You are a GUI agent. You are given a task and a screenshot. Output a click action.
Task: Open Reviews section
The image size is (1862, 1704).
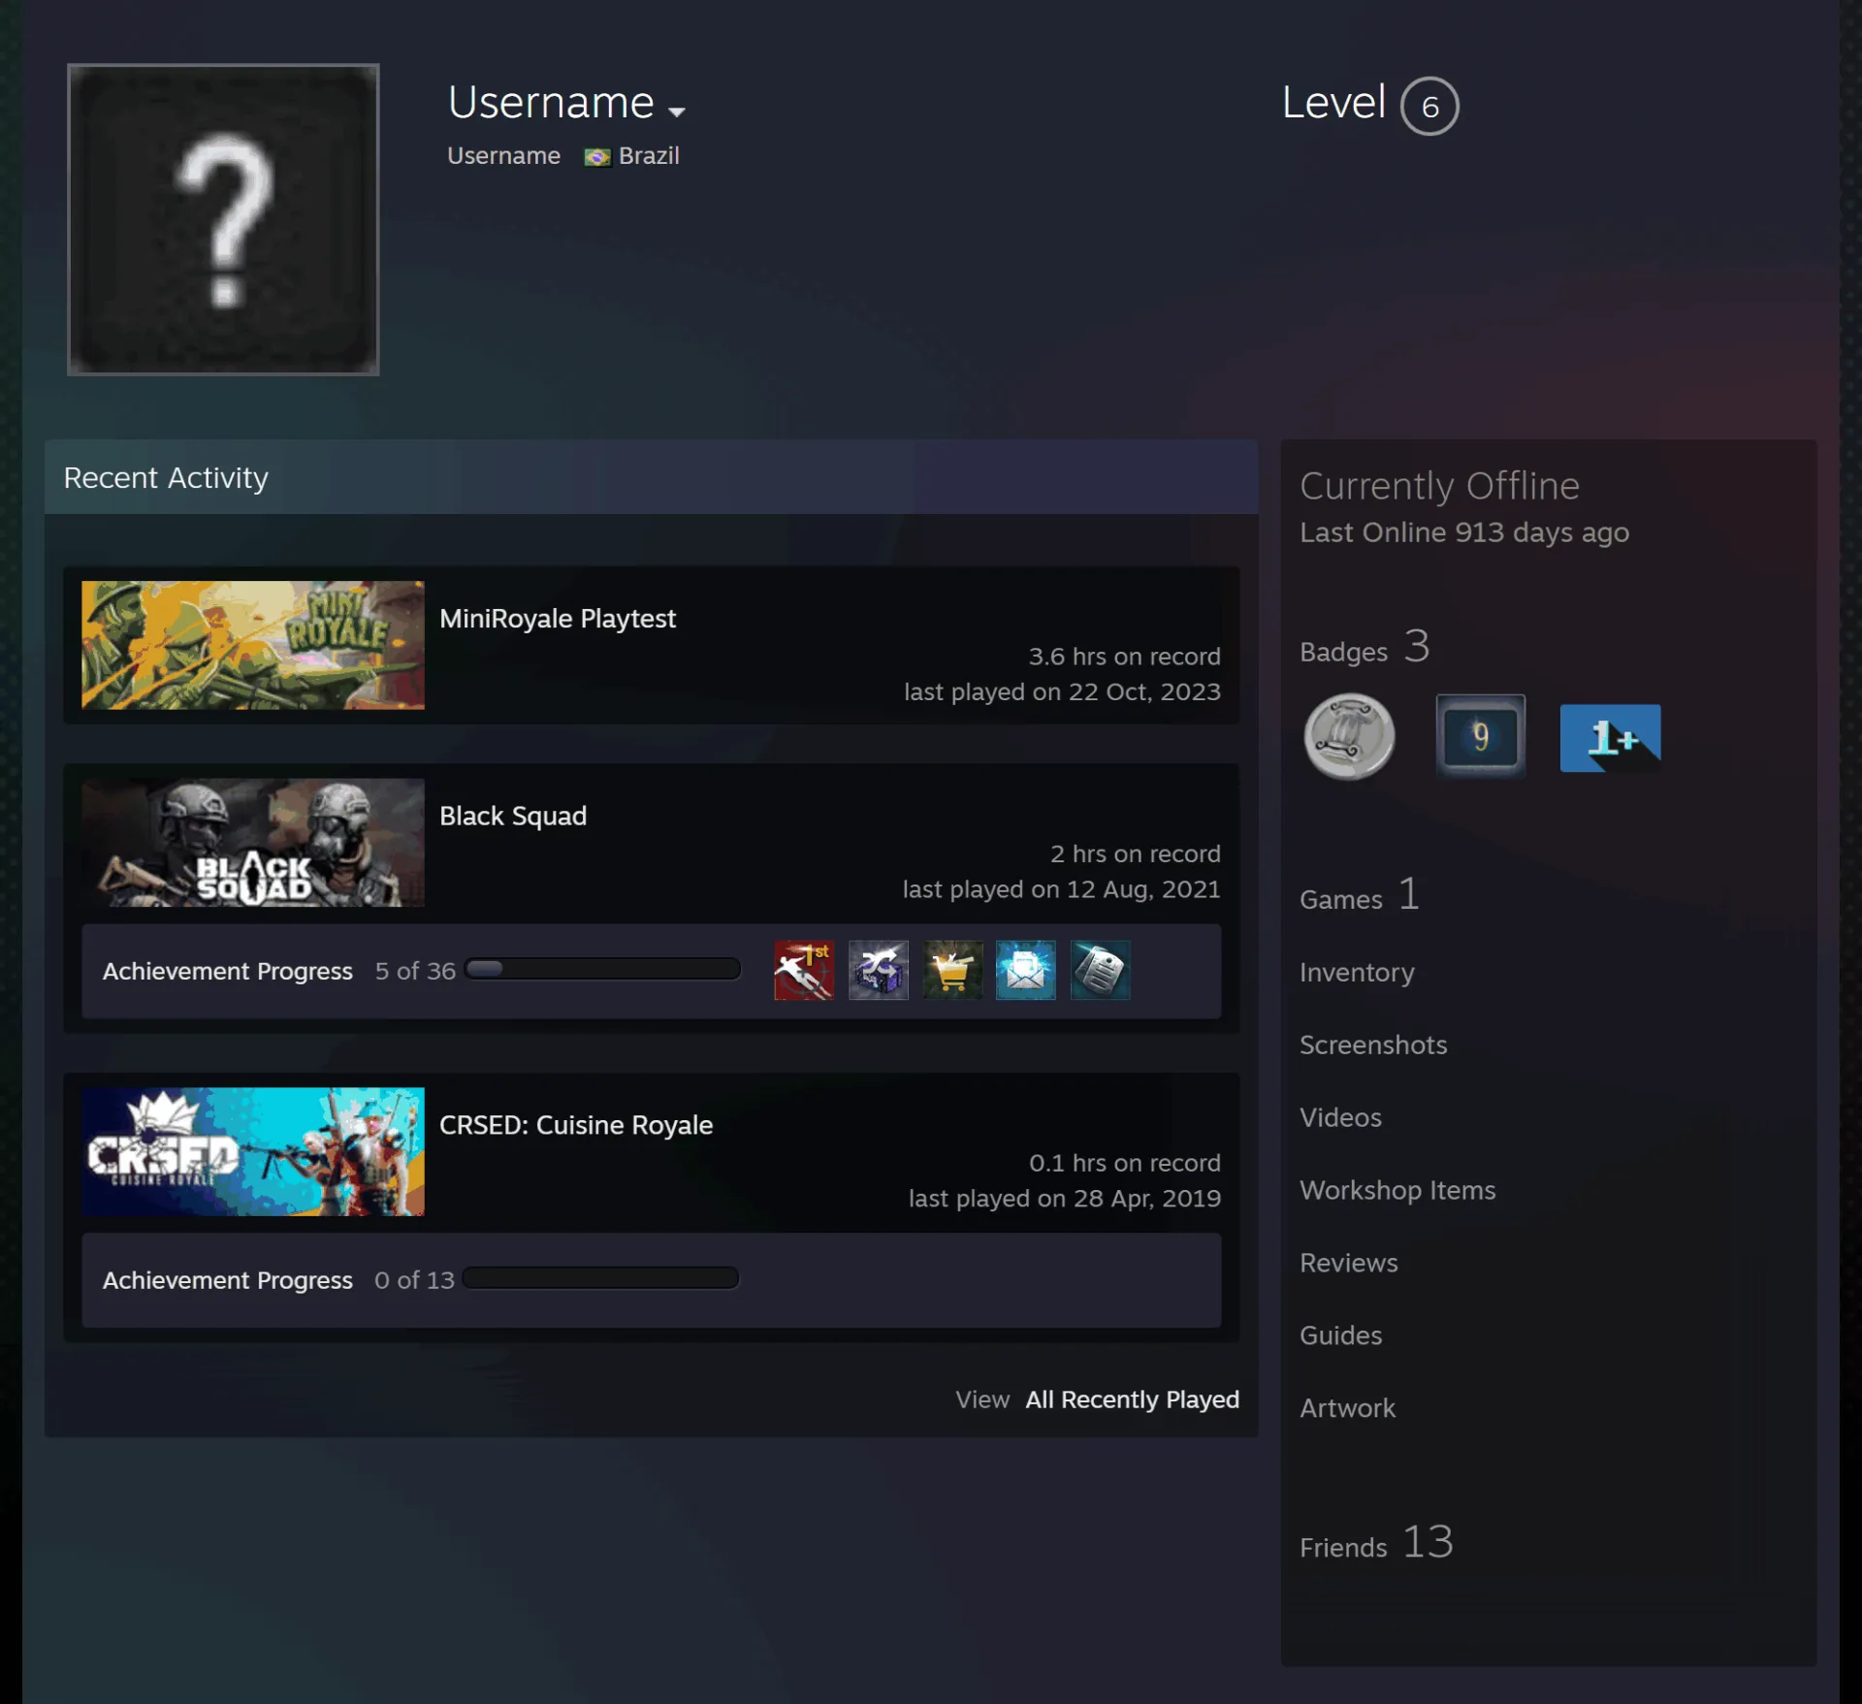tap(1349, 1263)
